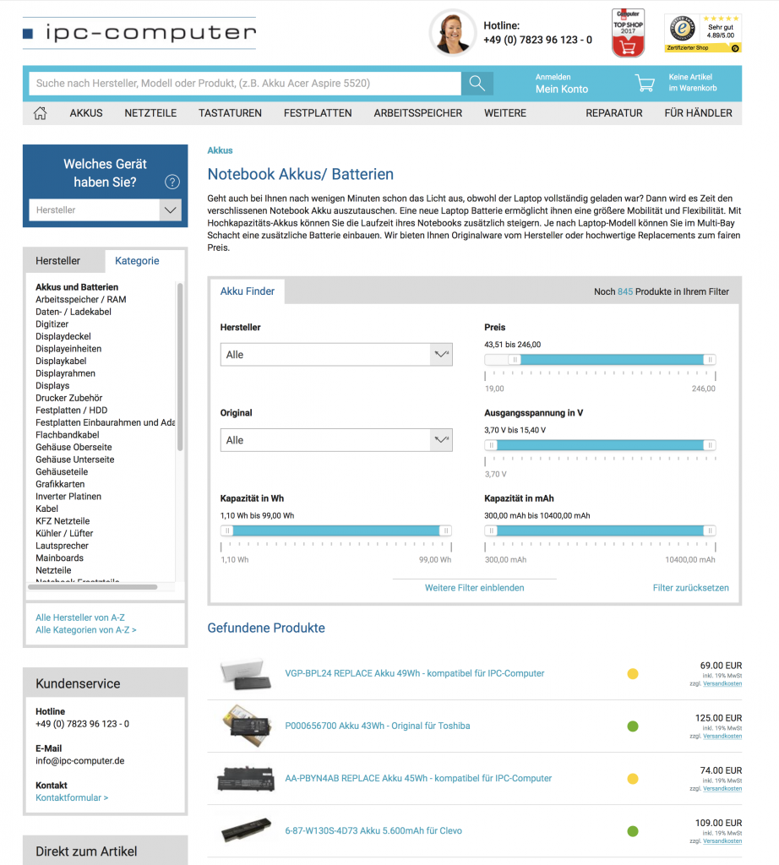This screenshot has width=779, height=865.
Task: Open the Akku Finder Hersteller dropdown
Action: [336, 355]
